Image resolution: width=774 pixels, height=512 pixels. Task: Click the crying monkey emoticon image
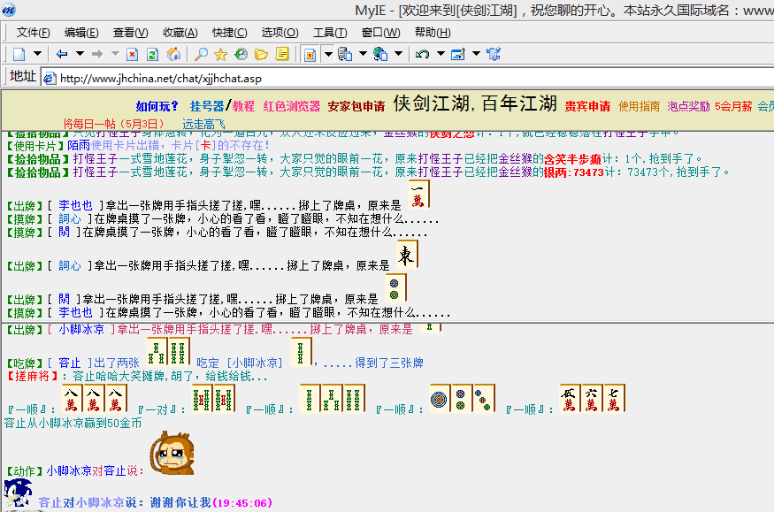pyautogui.click(x=172, y=453)
